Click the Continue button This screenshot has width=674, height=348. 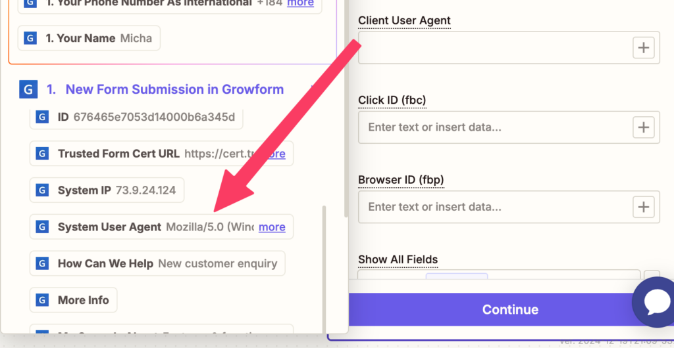[510, 309]
